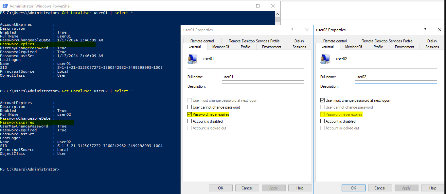The width and height of the screenshot is (446, 194).
Task: Switch to Member Of tab in user01 Properties
Action: pyautogui.click(x=221, y=47)
